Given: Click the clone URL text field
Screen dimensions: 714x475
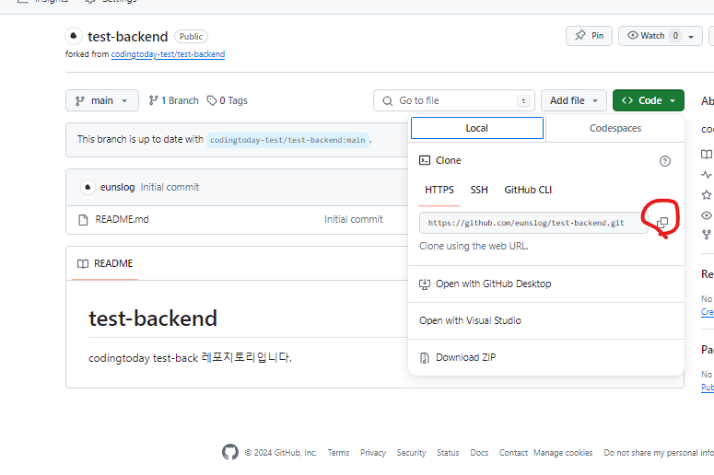Looking at the screenshot, I should point(533,223).
